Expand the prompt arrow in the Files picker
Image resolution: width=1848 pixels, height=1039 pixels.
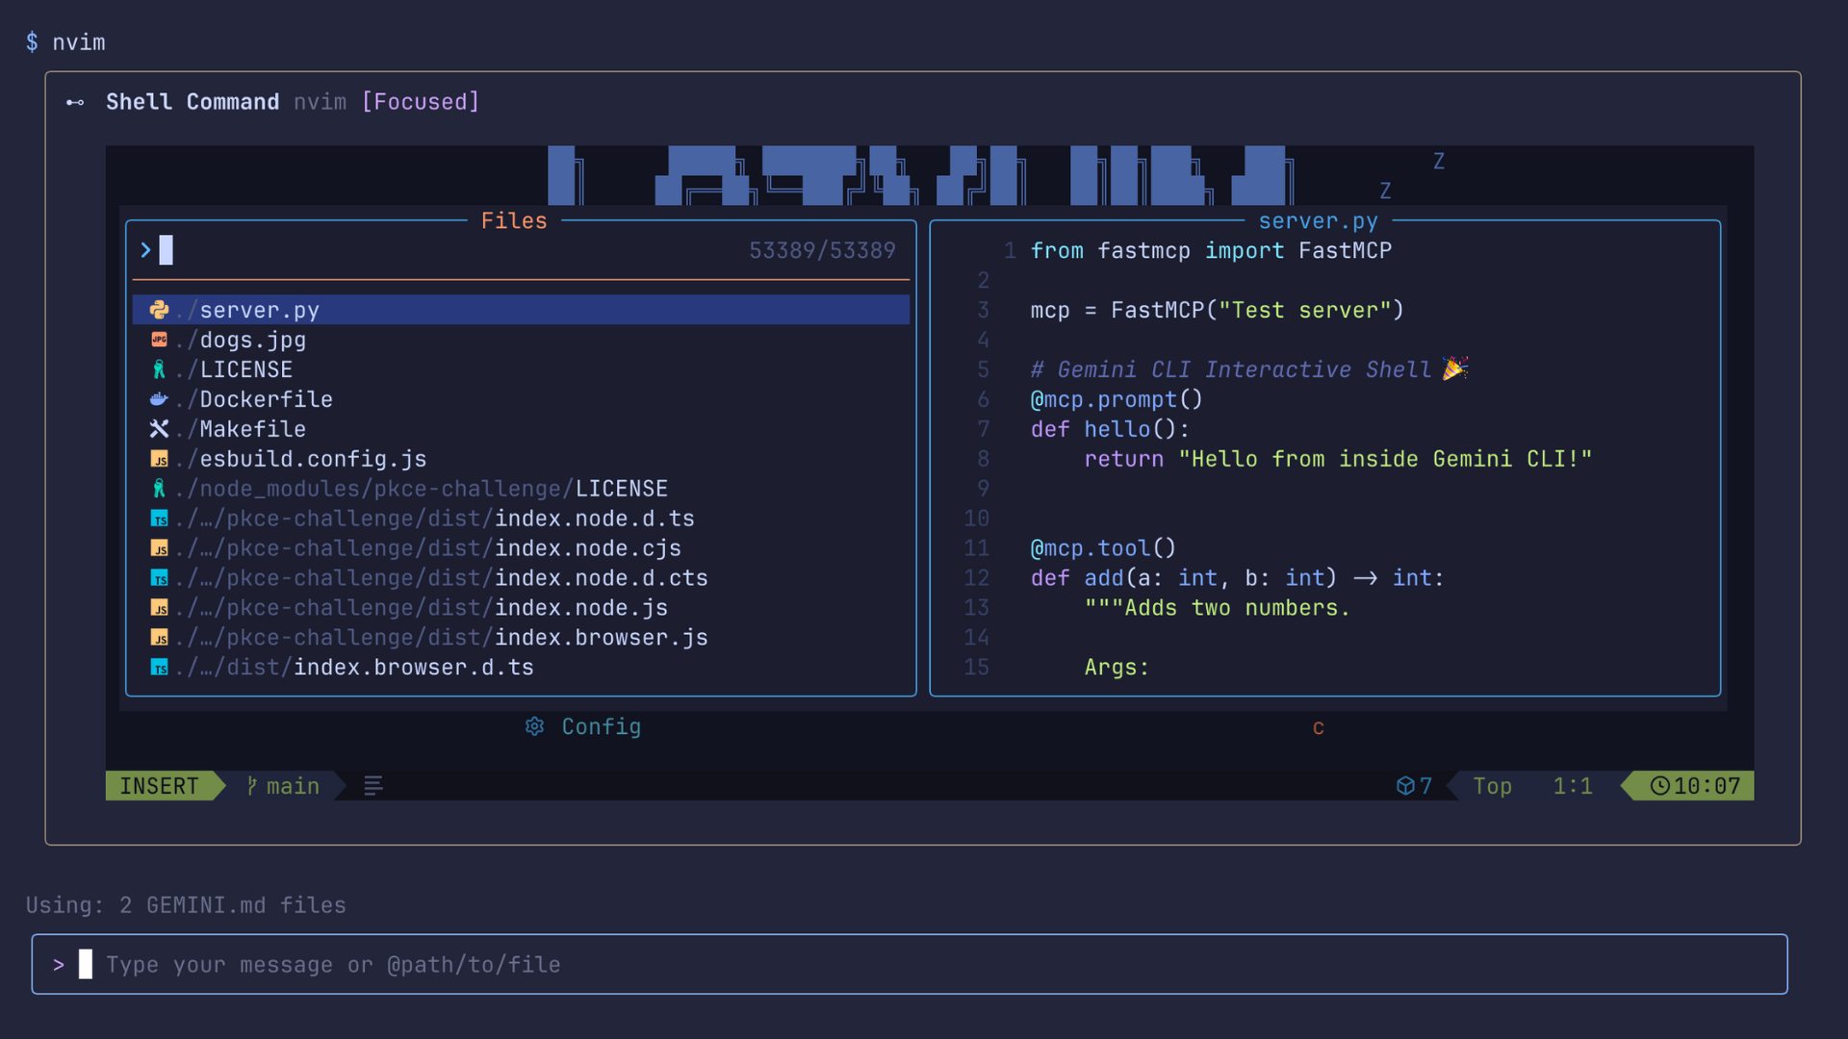pos(144,250)
